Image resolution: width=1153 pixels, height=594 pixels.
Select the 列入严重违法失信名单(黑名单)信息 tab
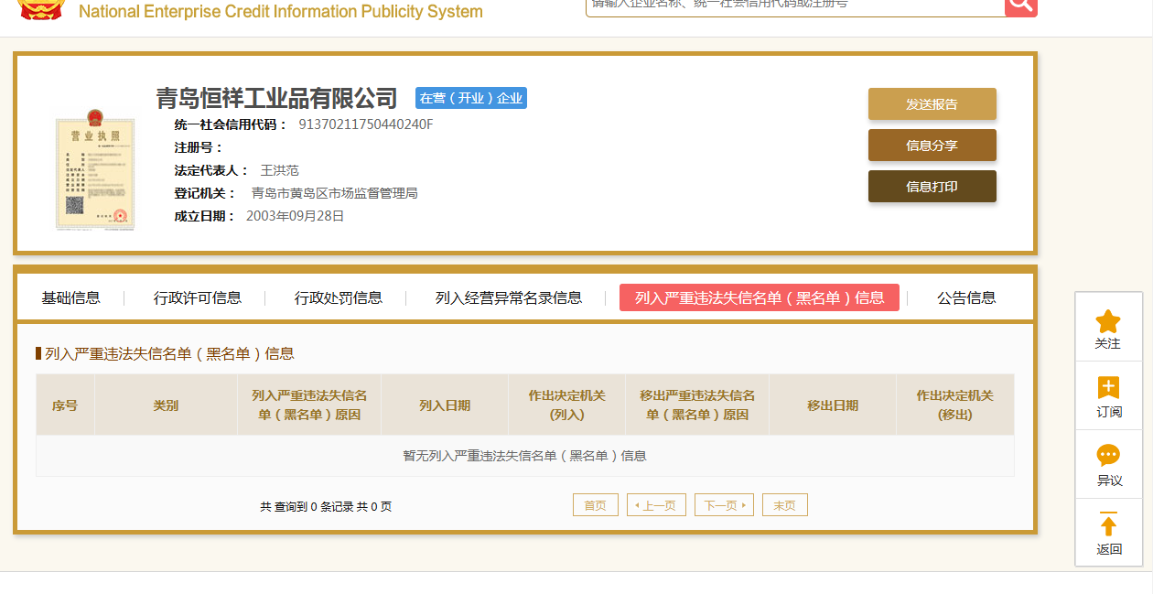[x=760, y=297]
